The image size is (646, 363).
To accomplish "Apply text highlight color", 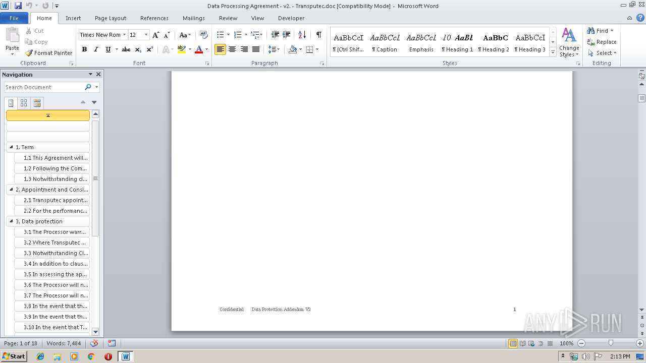I will click(x=181, y=49).
